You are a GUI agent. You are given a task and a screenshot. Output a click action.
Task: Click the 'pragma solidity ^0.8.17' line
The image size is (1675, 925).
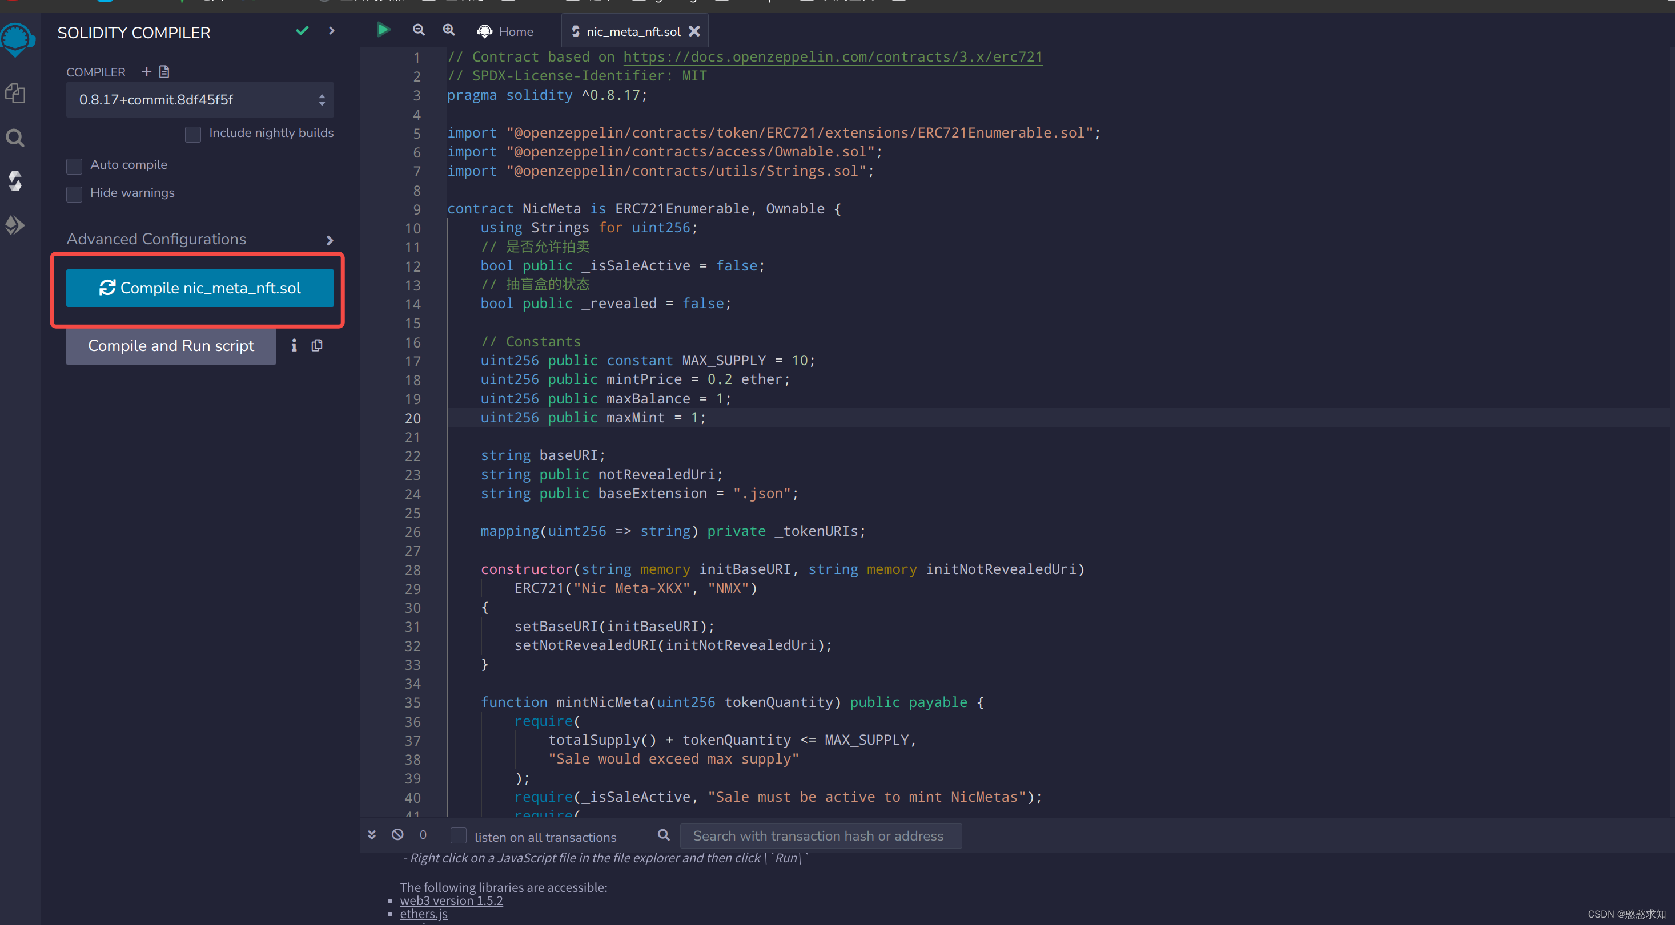tap(547, 95)
